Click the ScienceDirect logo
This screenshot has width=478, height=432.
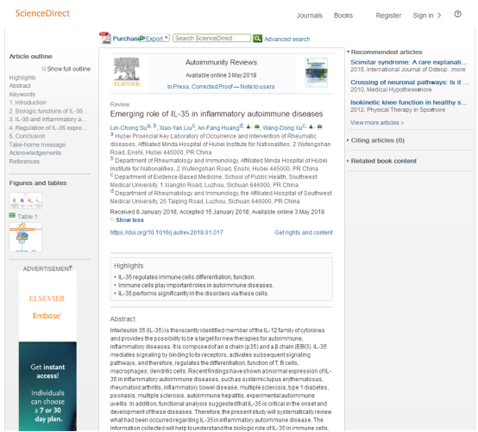click(42, 13)
